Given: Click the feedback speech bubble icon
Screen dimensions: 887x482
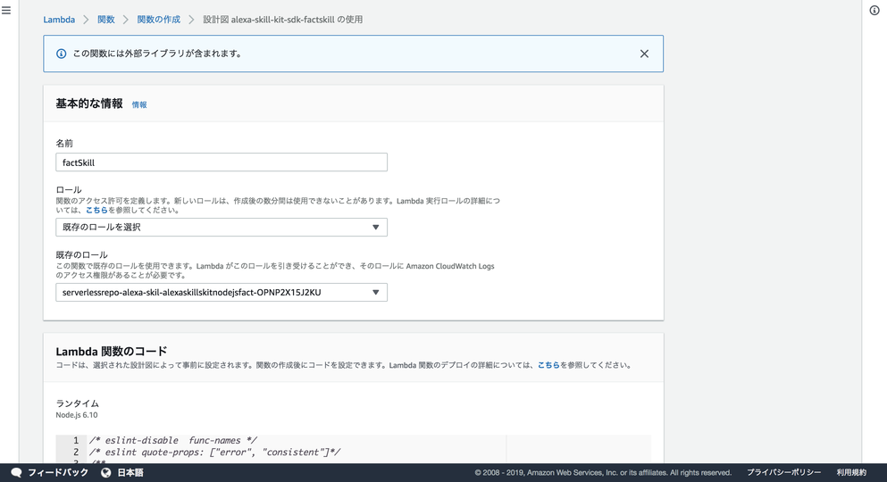Looking at the screenshot, I should pos(16,472).
